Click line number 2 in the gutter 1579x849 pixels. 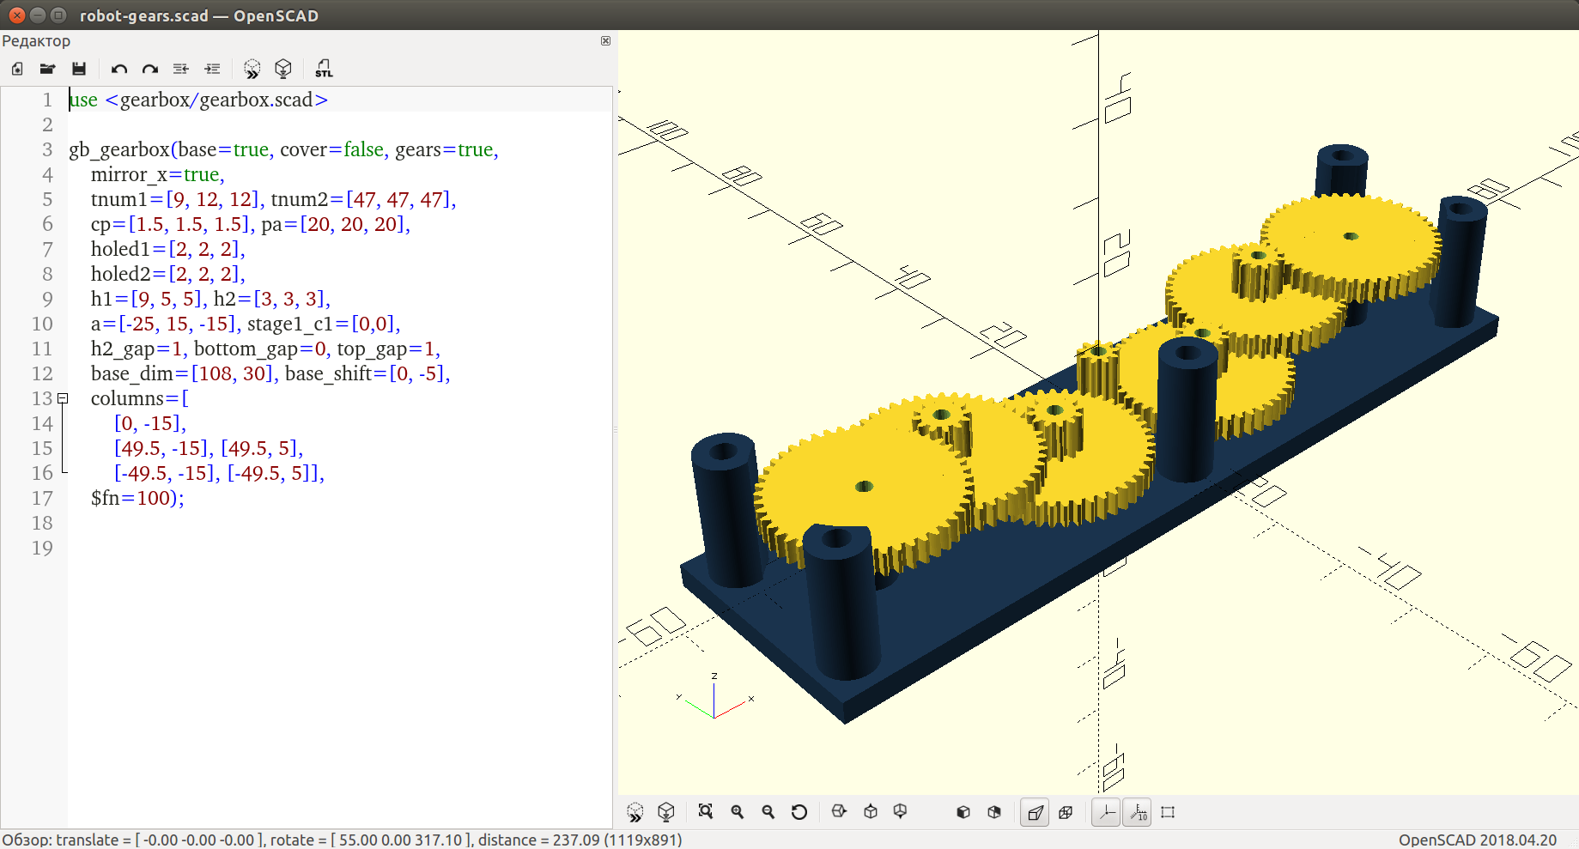click(x=48, y=124)
